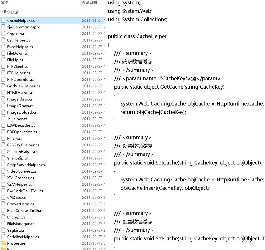This screenshot has height=250, width=265.
Task: Click the Encrypt.cs file icon
Action: pos(3,217)
